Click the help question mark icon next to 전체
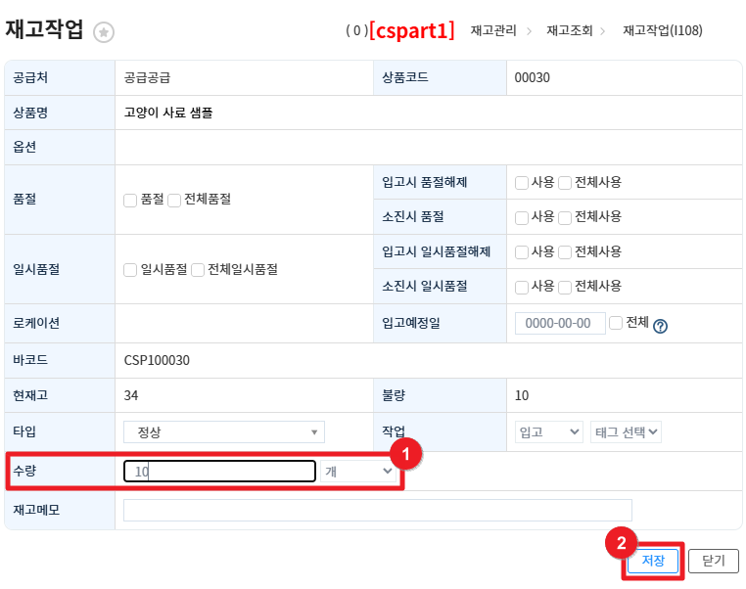Image resolution: width=746 pixels, height=589 pixels. click(x=660, y=327)
